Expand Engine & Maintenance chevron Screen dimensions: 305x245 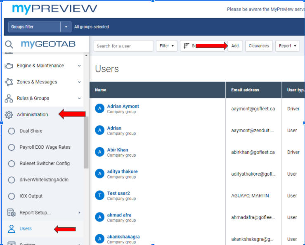(x=79, y=66)
